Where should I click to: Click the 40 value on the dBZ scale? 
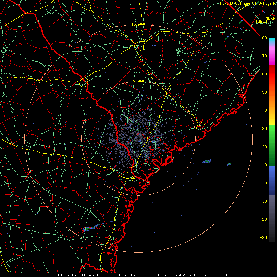(x=264, y=110)
